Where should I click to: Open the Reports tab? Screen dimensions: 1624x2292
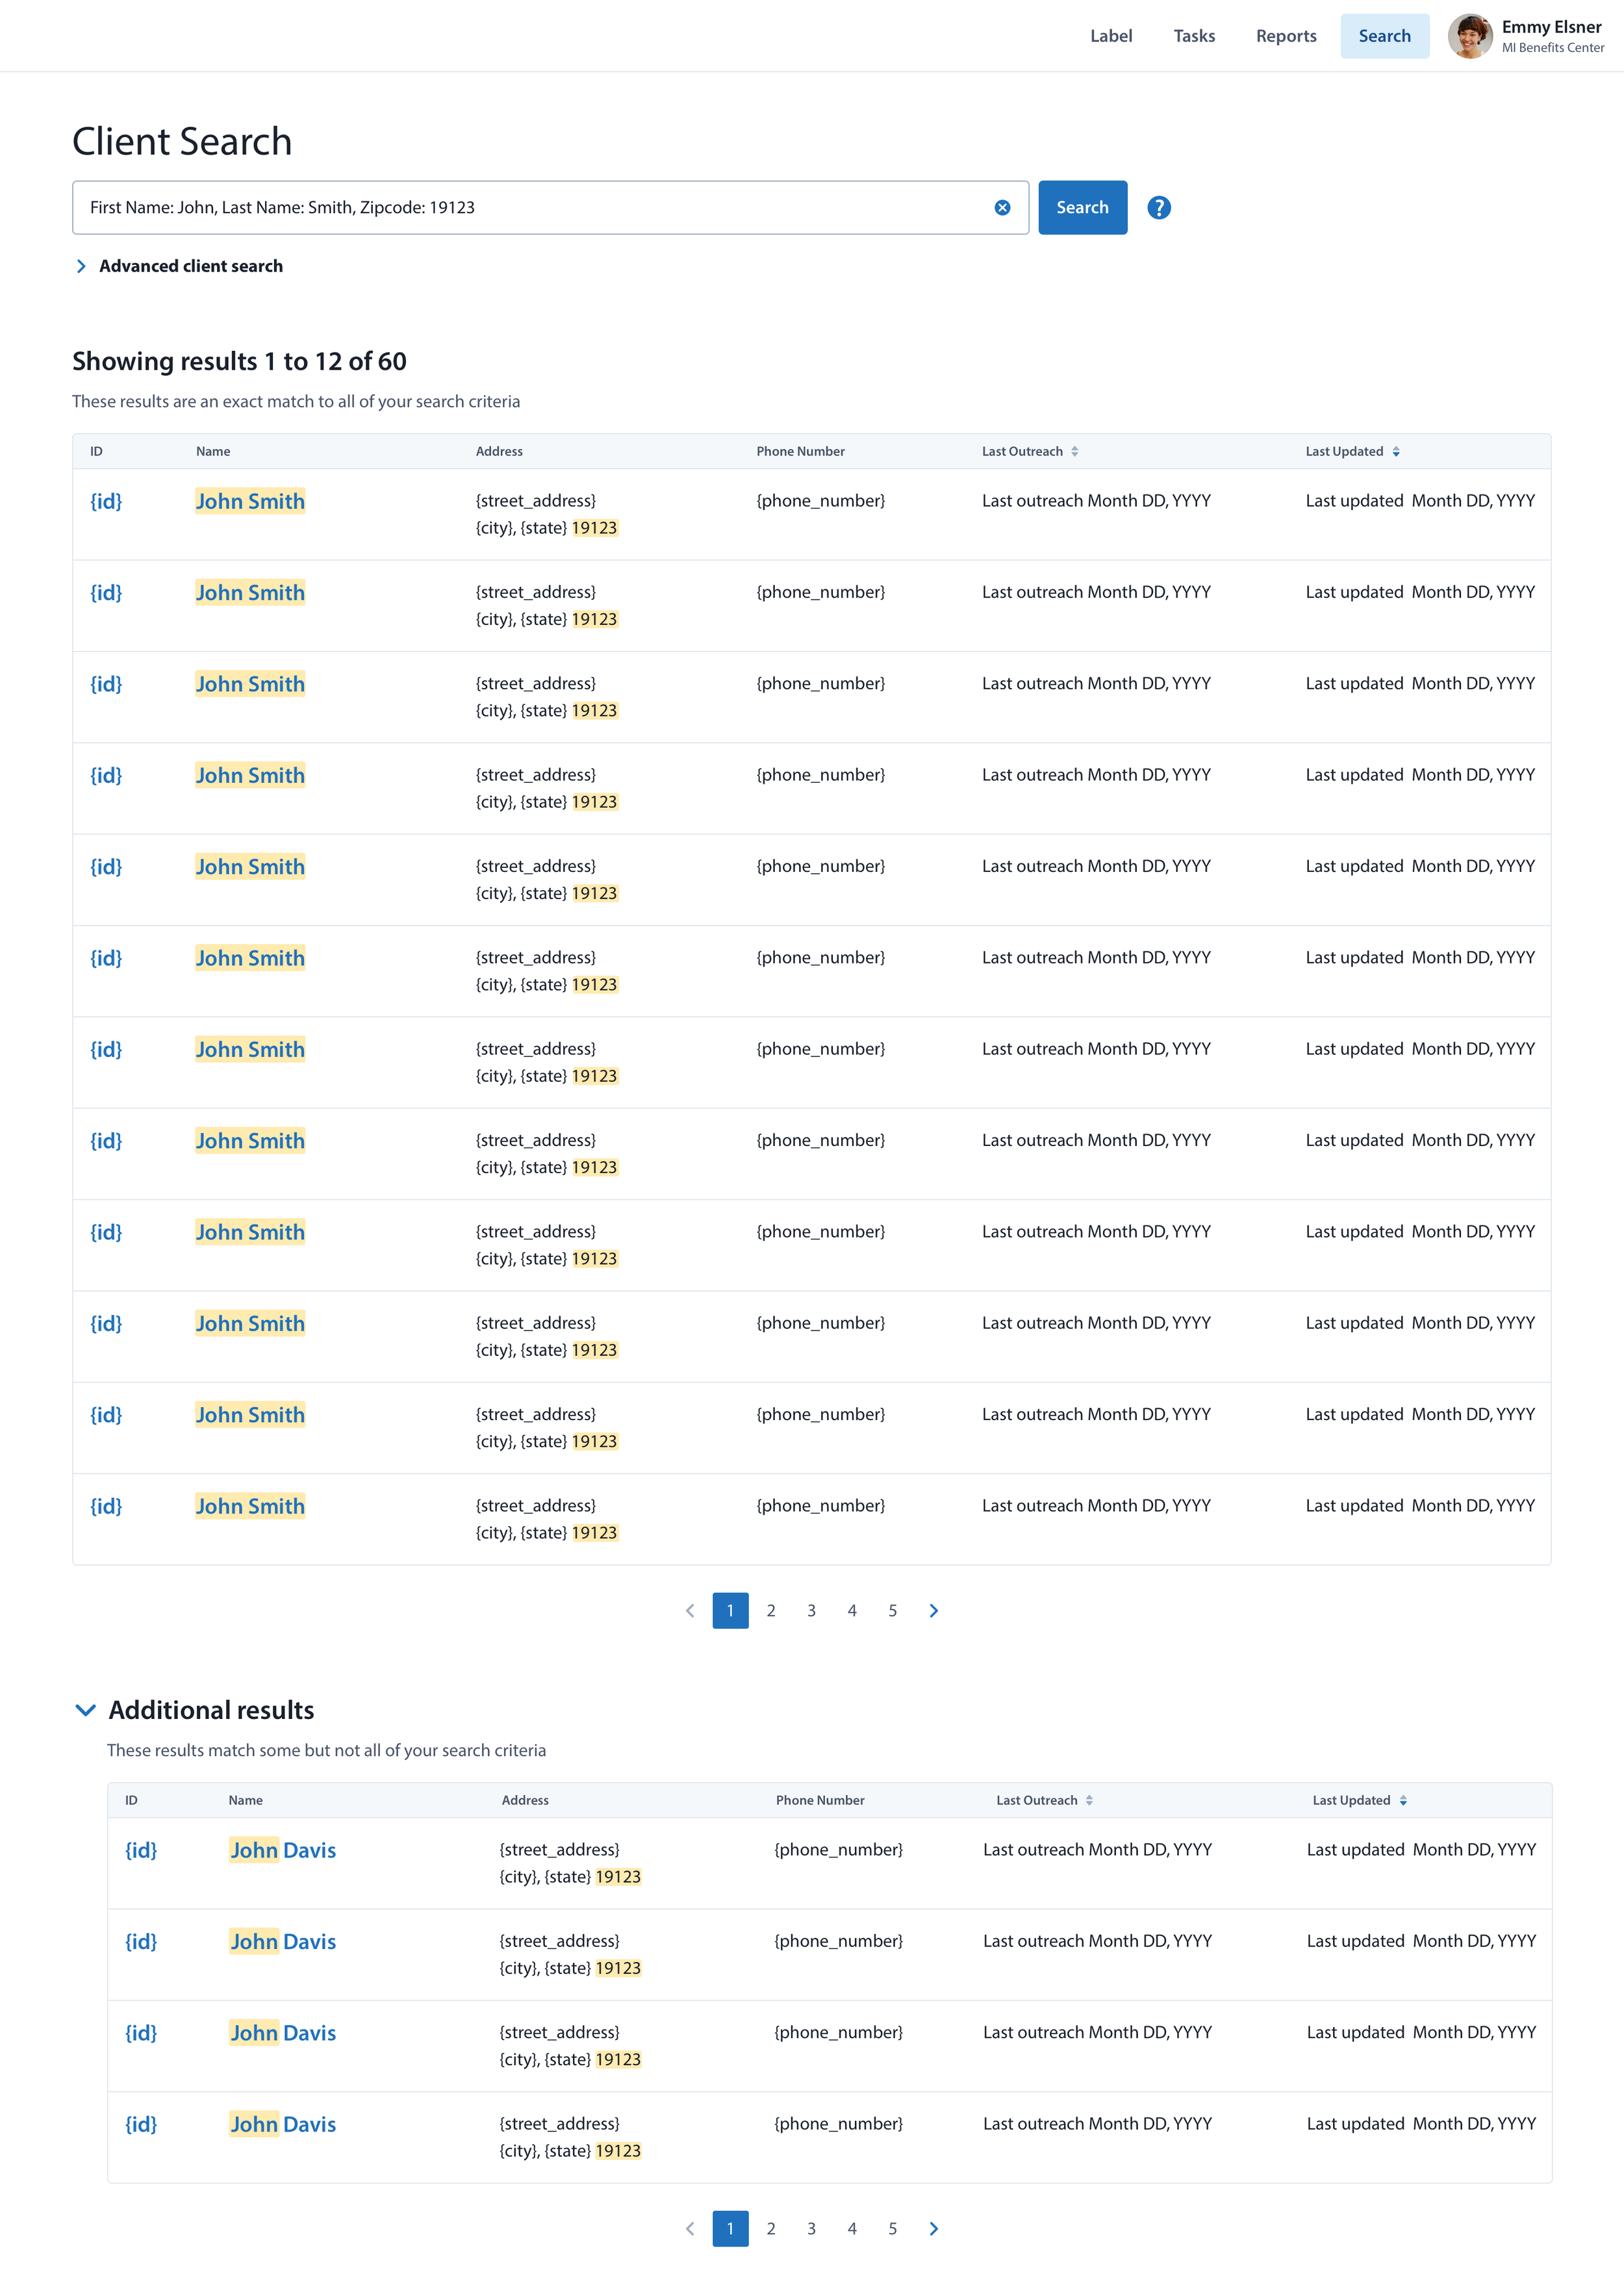click(x=1286, y=36)
